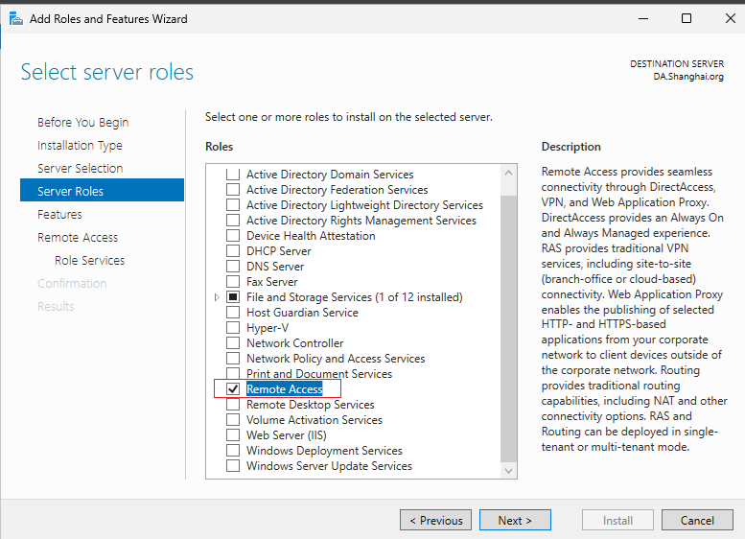Click the Next button
Image resolution: width=745 pixels, height=539 pixels.
pos(515,520)
